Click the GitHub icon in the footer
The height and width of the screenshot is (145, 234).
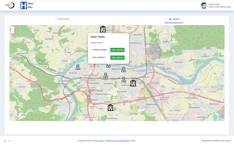5,141
